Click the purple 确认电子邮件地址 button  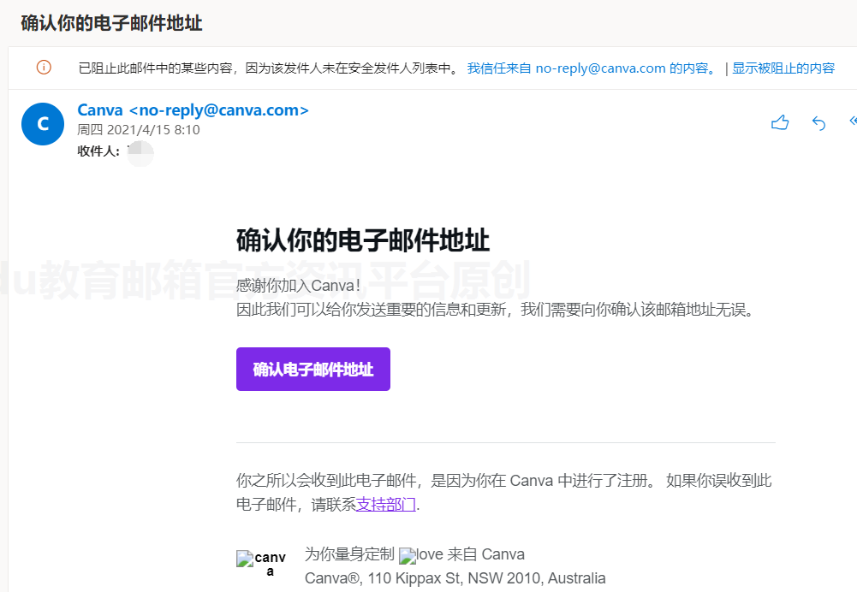(x=313, y=370)
